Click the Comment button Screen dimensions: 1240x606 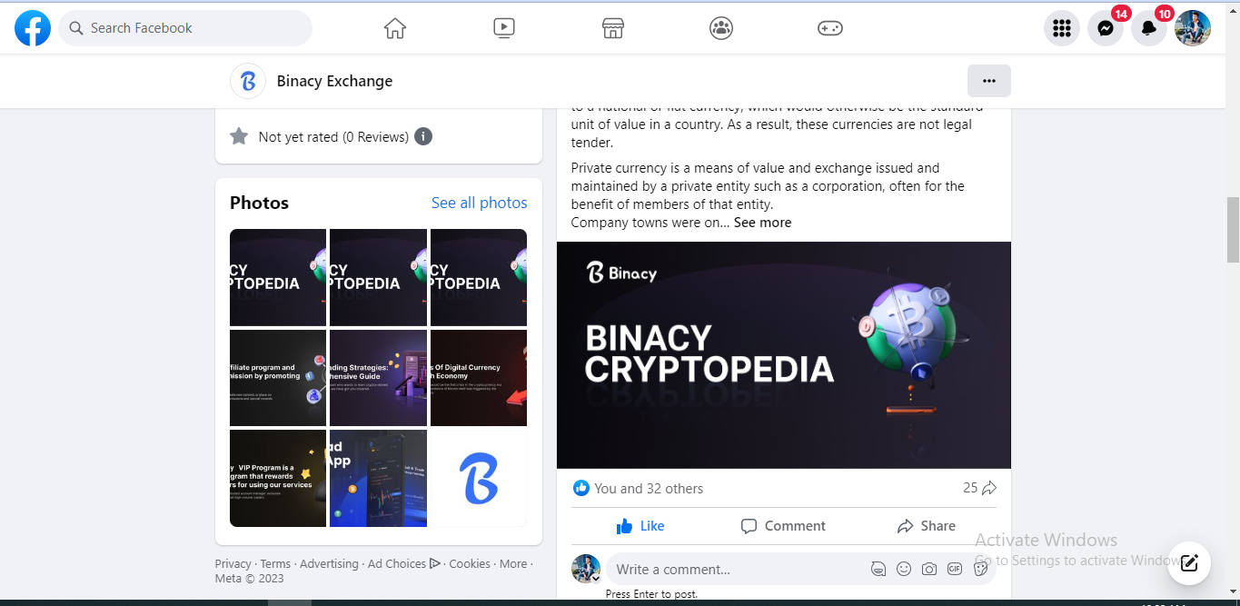click(783, 526)
